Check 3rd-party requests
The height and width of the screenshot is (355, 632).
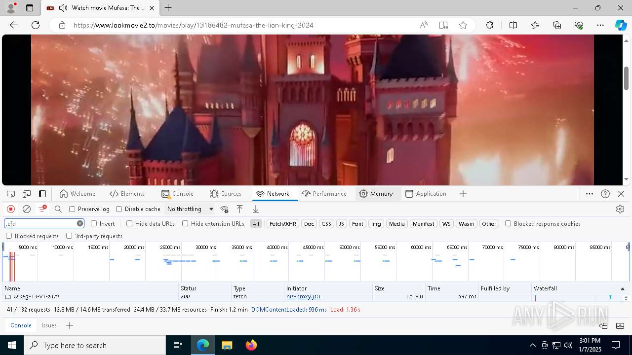tap(69, 236)
